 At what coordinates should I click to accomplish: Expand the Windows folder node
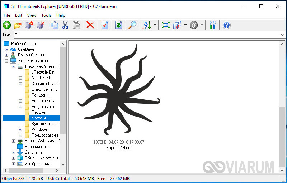[x=20, y=130]
